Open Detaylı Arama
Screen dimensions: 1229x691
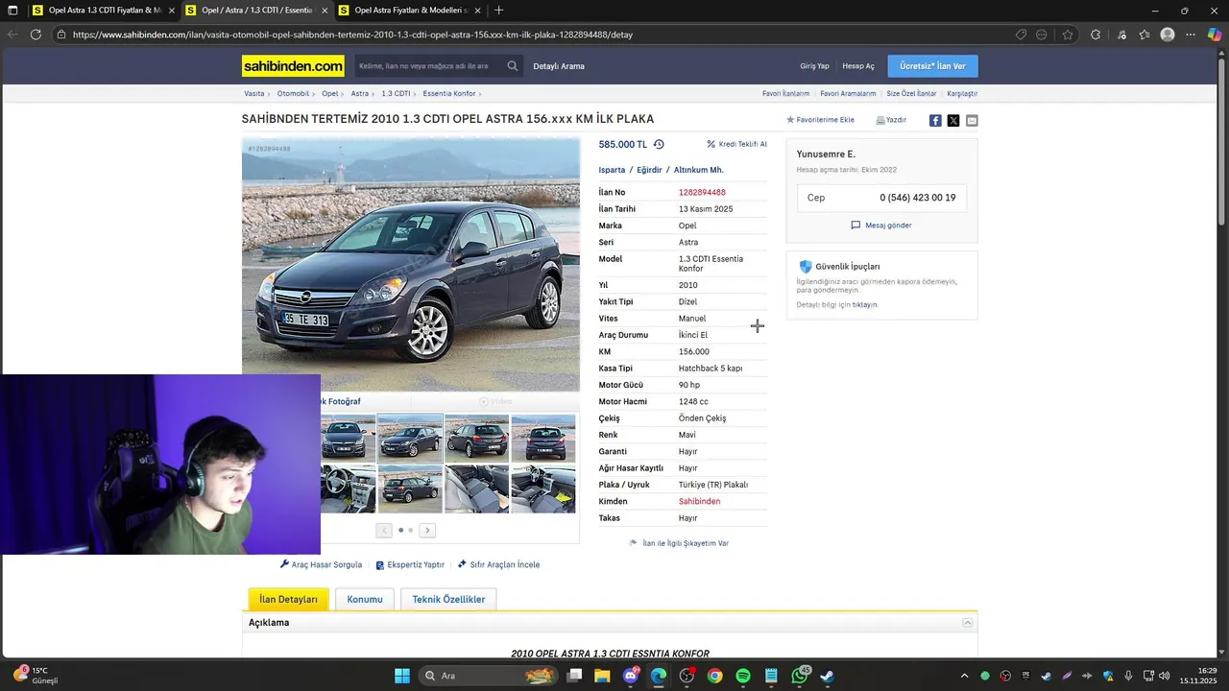pyautogui.click(x=559, y=66)
